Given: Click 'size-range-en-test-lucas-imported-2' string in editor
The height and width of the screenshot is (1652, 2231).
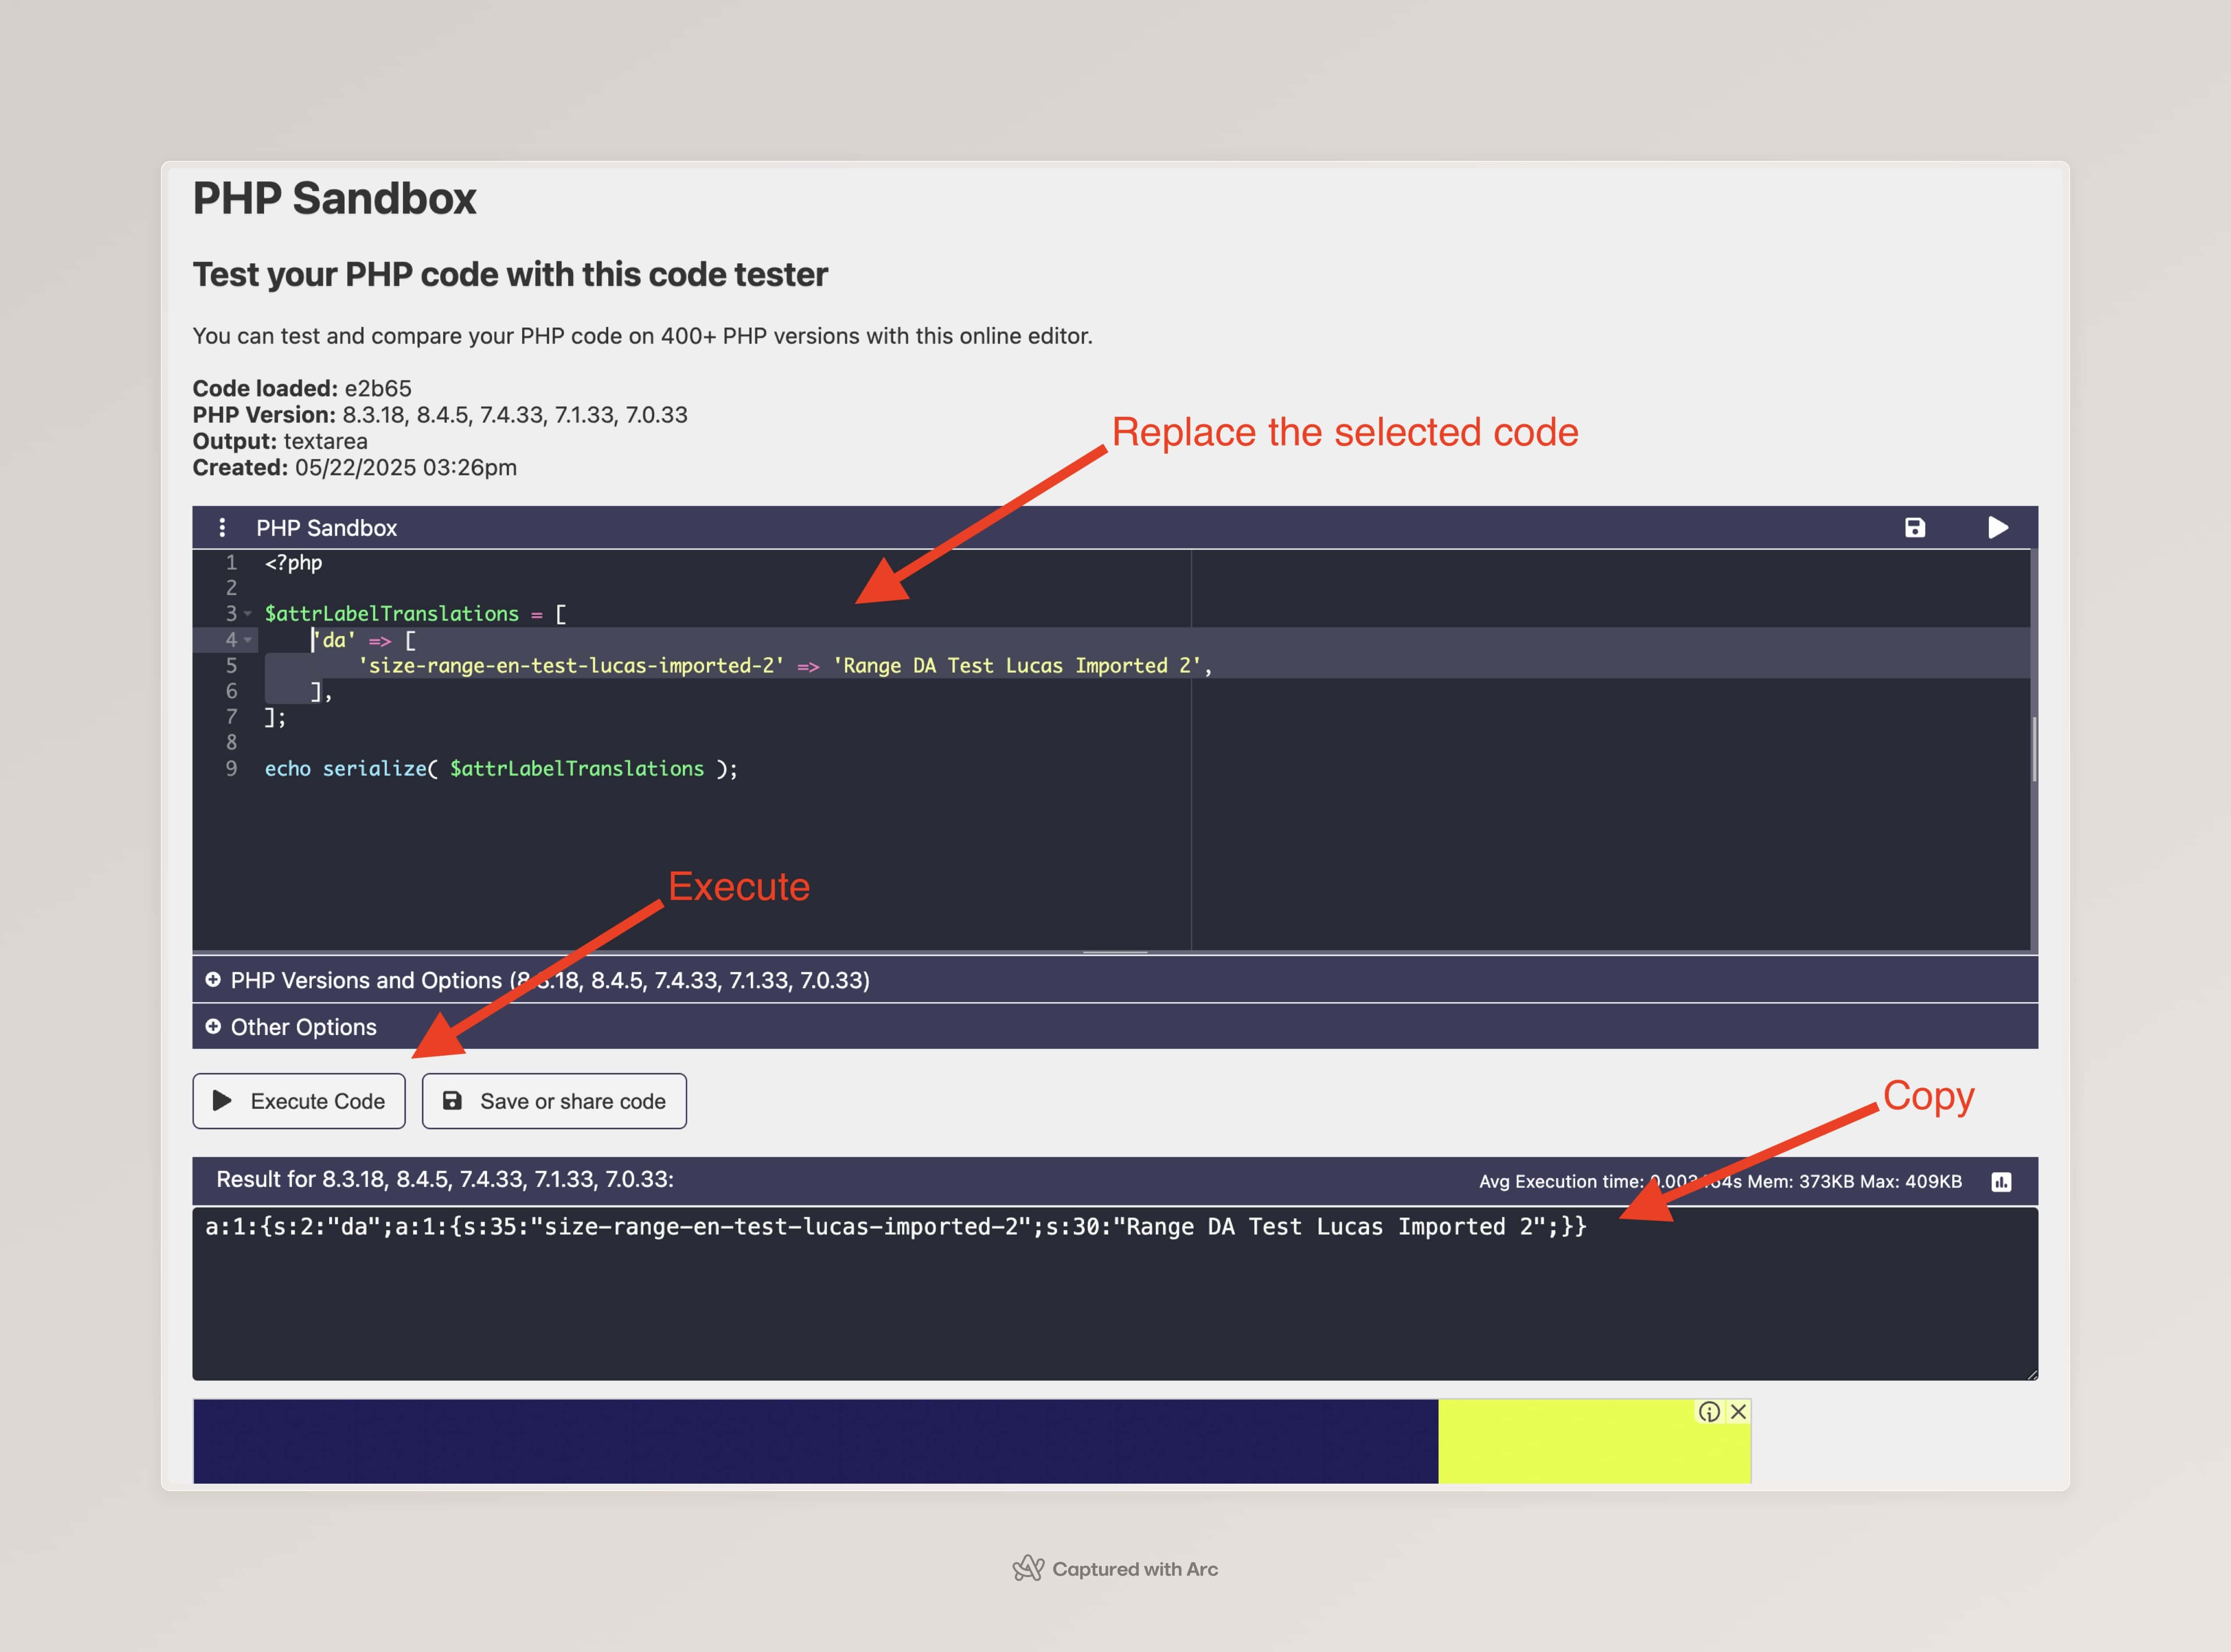Looking at the screenshot, I should (x=571, y=666).
